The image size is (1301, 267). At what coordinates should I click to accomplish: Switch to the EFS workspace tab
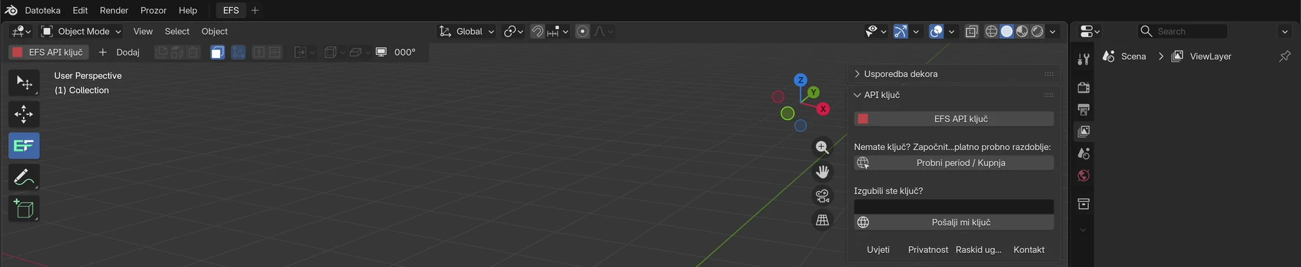pyautogui.click(x=231, y=10)
